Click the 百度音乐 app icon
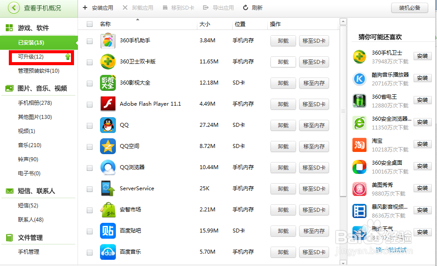 tap(108, 252)
